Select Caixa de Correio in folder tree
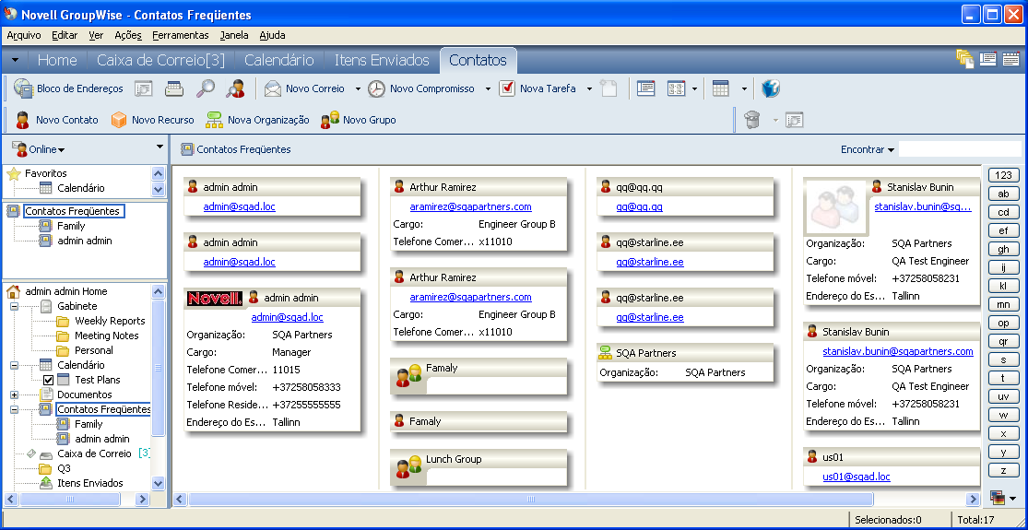The image size is (1028, 530). coord(94,453)
